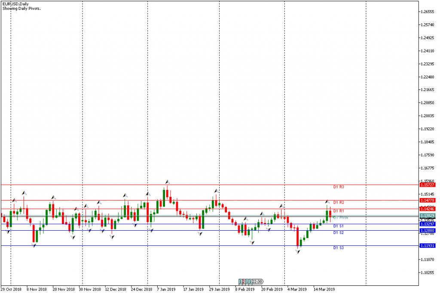Click the D1 S3 support label
This screenshot has width=440, height=294.
tap(339, 248)
